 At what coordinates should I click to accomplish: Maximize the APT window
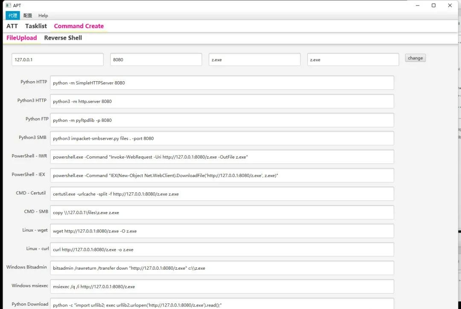click(x=434, y=5)
